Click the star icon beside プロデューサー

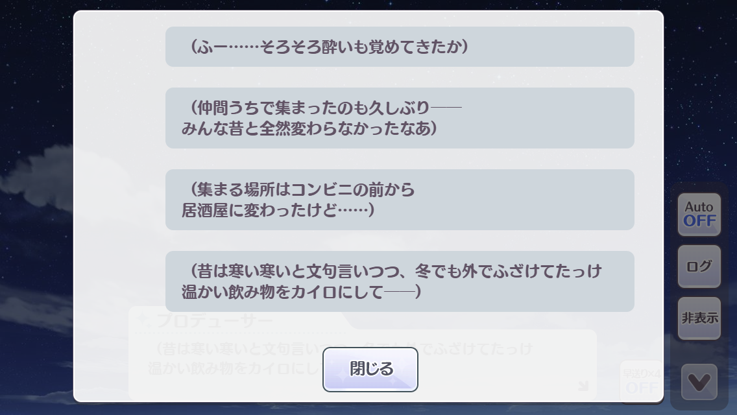(x=144, y=319)
